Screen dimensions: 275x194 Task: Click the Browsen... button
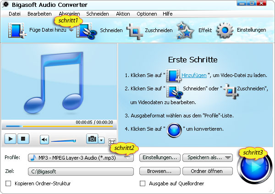point(160,171)
